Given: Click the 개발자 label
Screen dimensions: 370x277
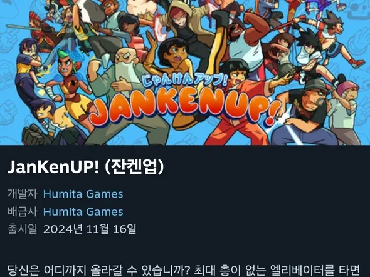Looking at the screenshot, I should tap(23, 194).
